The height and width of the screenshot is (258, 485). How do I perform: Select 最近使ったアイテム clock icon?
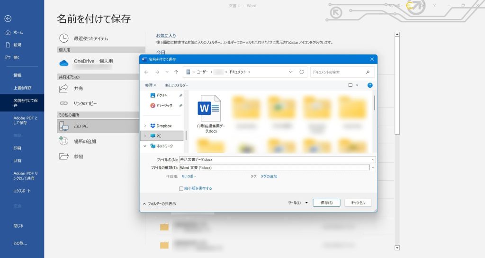click(64, 38)
